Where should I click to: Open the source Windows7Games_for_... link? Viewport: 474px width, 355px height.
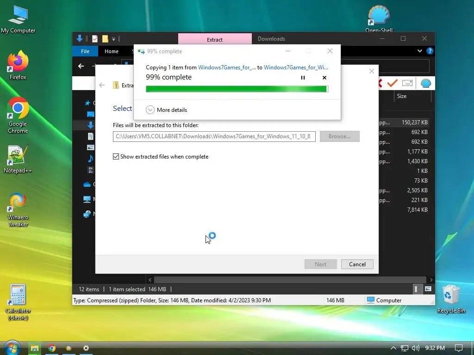pyautogui.click(x=227, y=67)
